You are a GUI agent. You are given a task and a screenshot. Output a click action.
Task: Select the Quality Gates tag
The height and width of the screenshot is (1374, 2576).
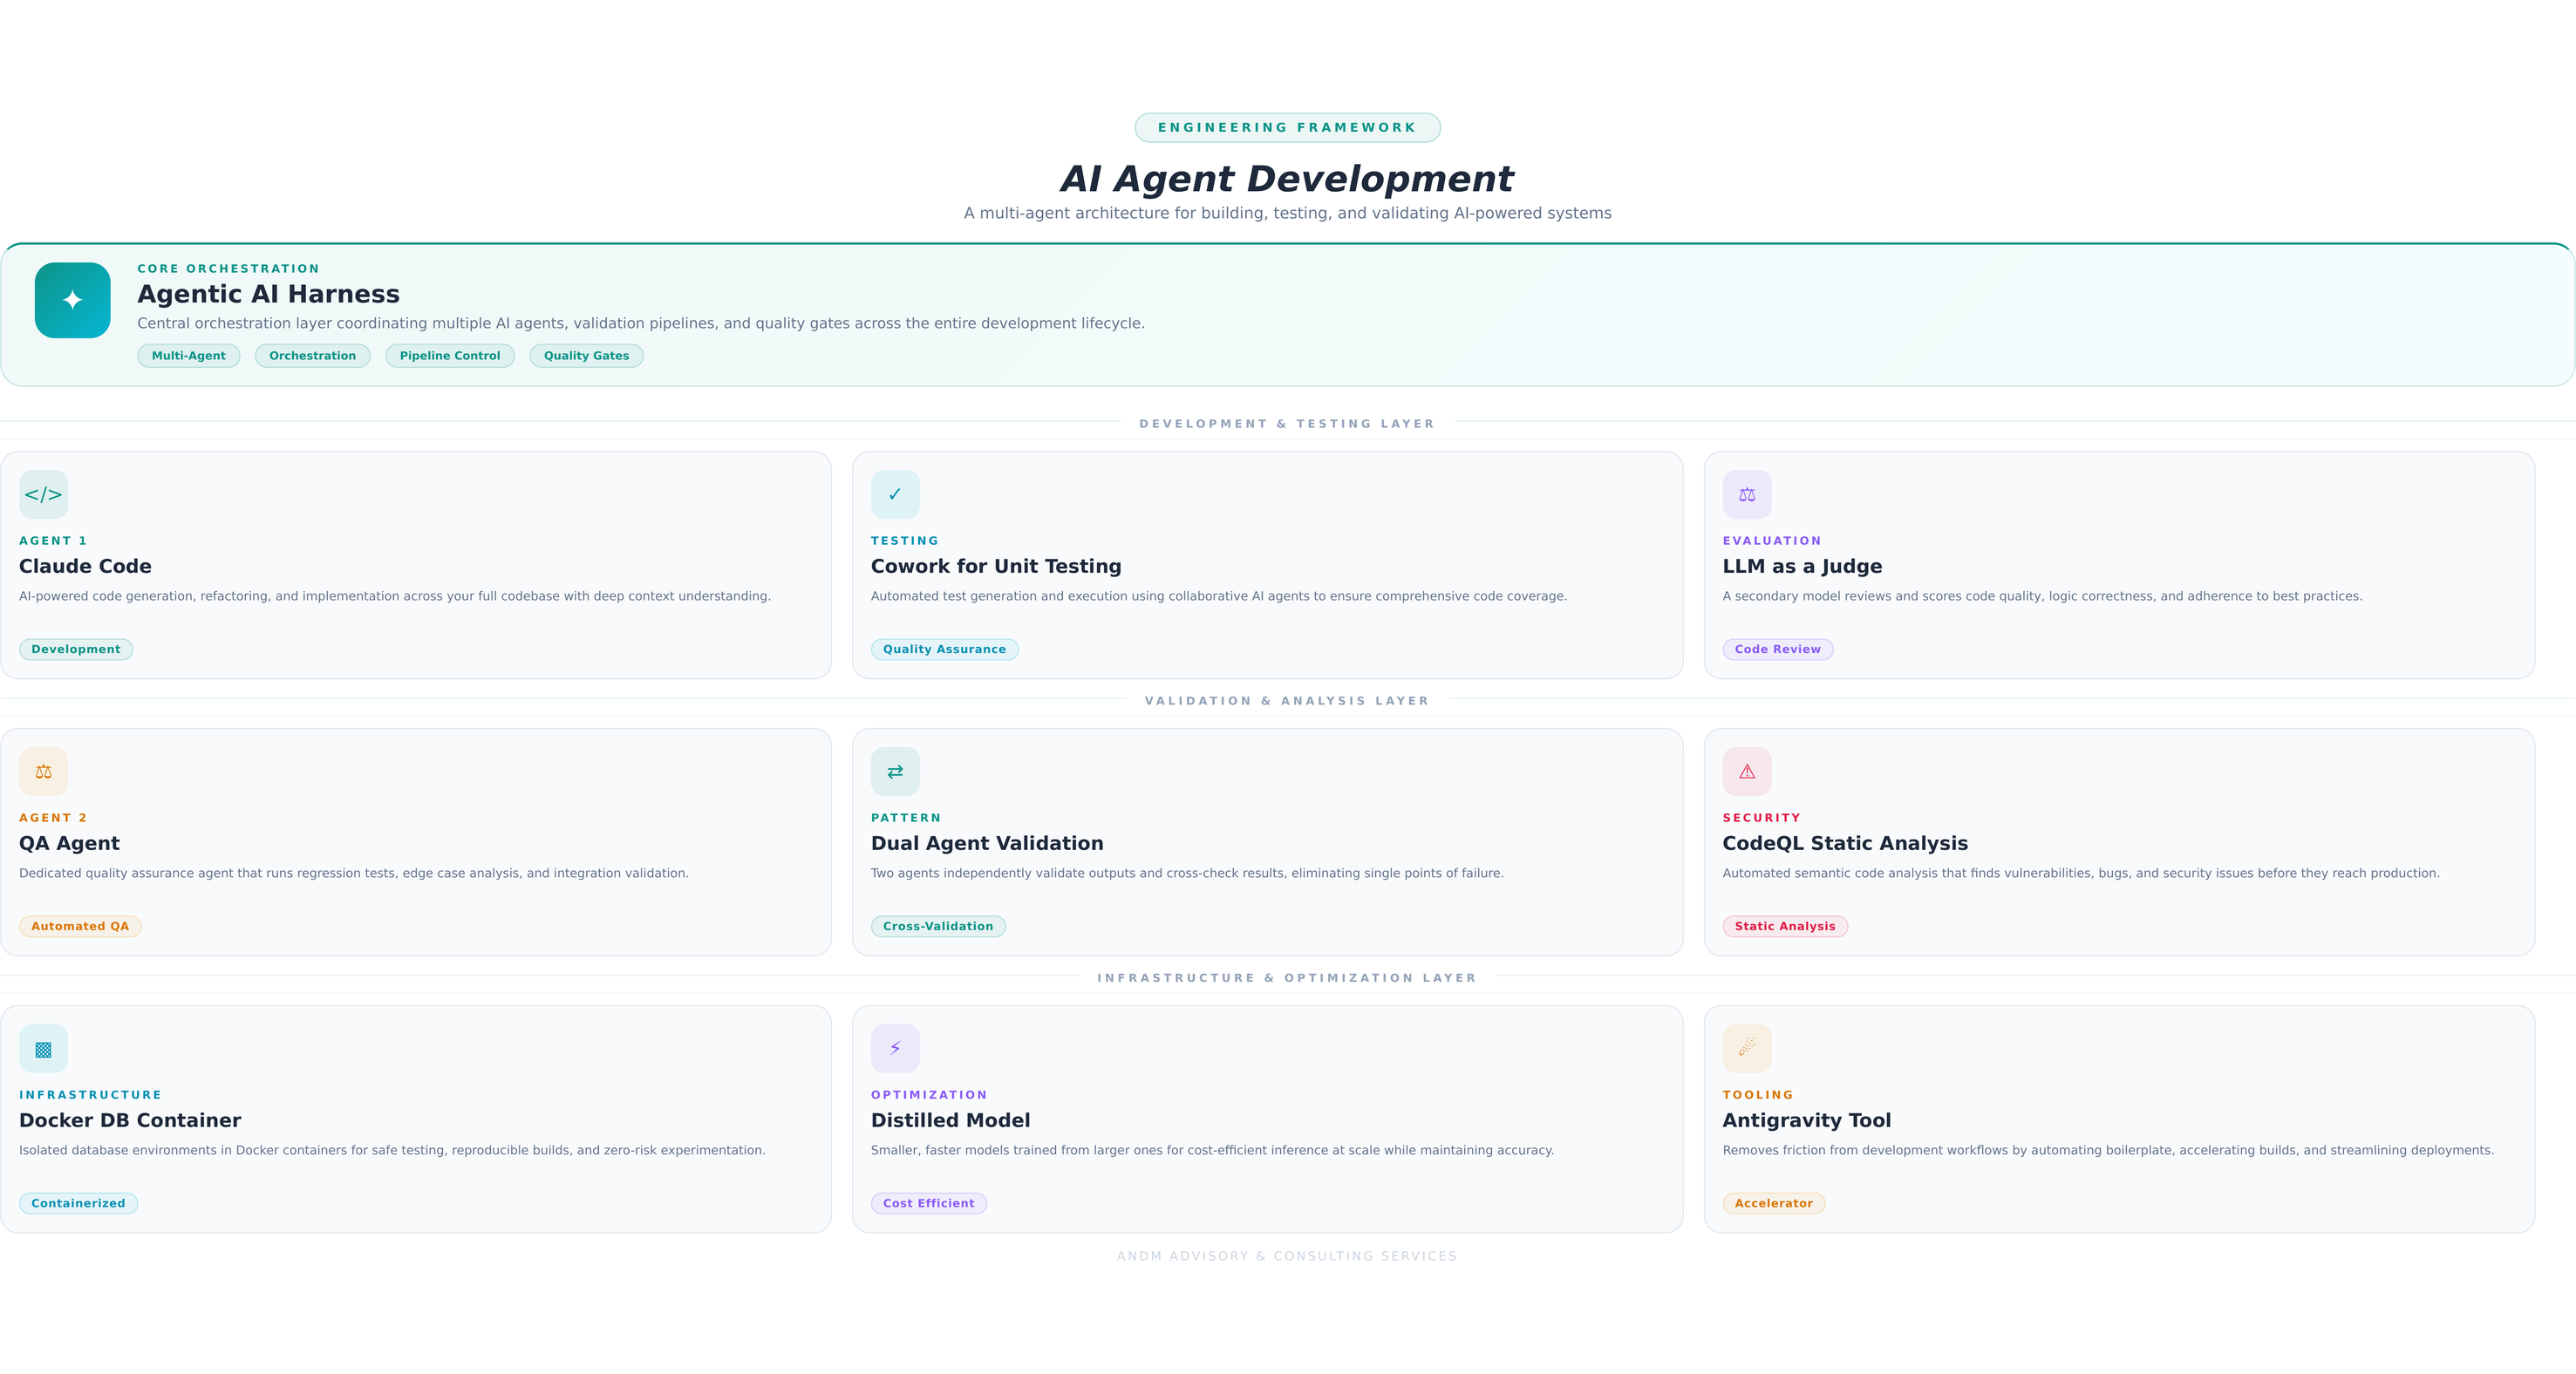click(x=586, y=355)
